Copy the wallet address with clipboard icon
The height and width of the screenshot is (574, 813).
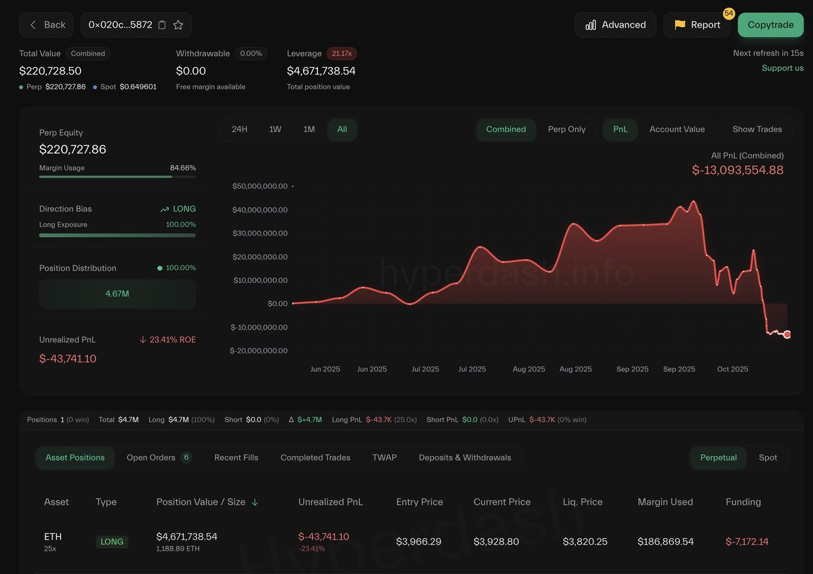[x=162, y=25]
